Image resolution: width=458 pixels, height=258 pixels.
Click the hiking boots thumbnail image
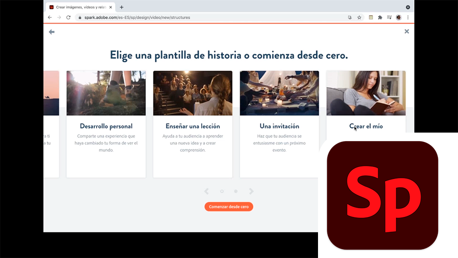click(x=106, y=93)
